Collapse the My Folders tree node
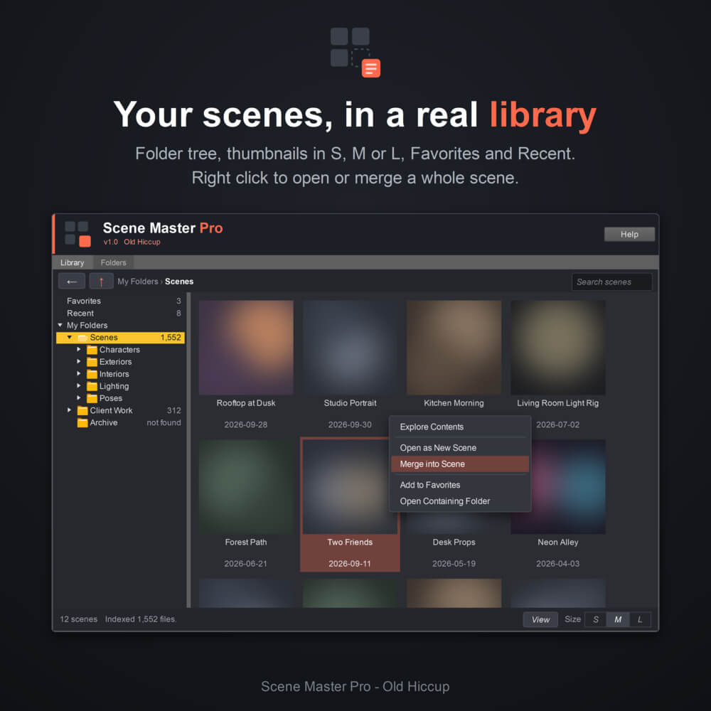The height and width of the screenshot is (711, 711). (60, 325)
